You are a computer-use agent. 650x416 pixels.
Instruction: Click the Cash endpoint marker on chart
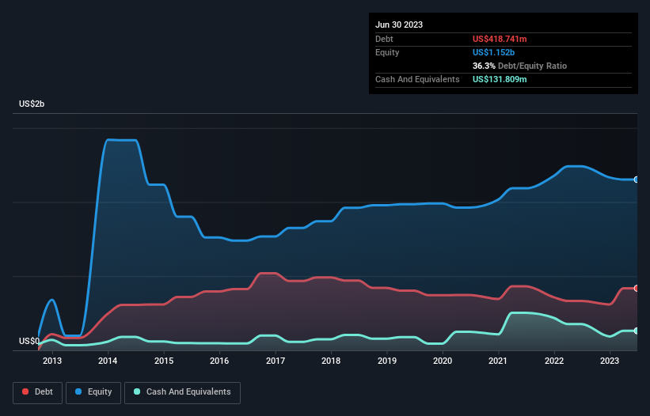pos(637,331)
